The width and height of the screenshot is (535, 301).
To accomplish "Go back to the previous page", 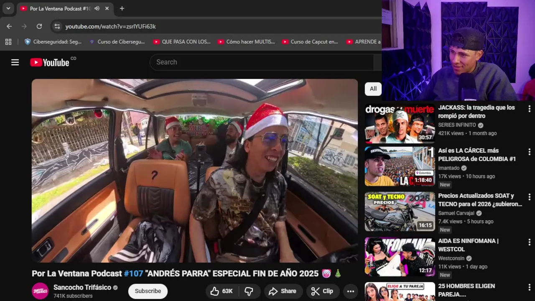I will [x=9, y=26].
